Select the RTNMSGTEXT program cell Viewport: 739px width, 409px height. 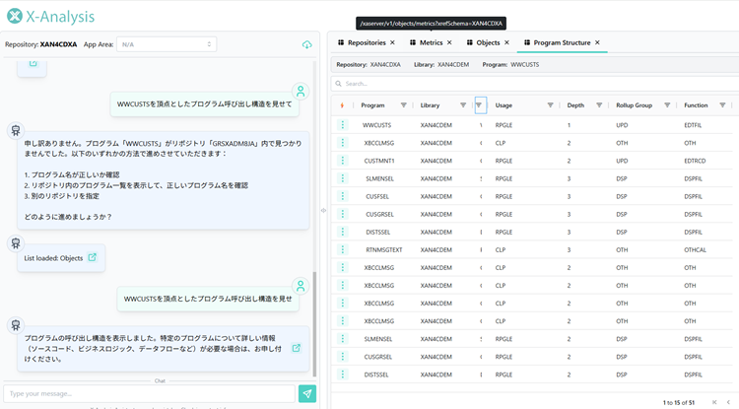coord(383,249)
